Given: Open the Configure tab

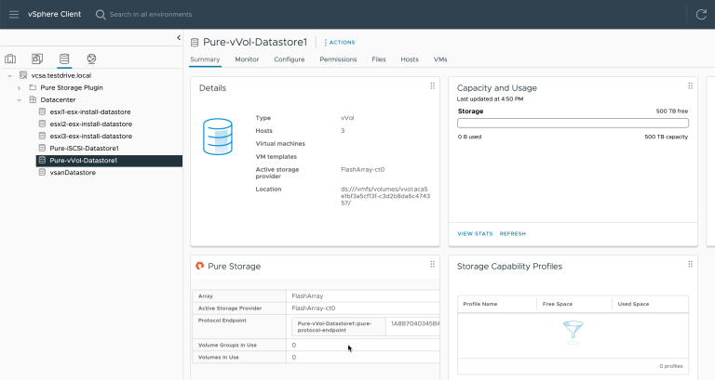Looking at the screenshot, I should 289,59.
